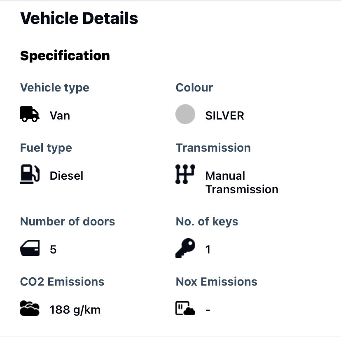Click the Nox Emissions label
341x347 pixels.
(217, 282)
